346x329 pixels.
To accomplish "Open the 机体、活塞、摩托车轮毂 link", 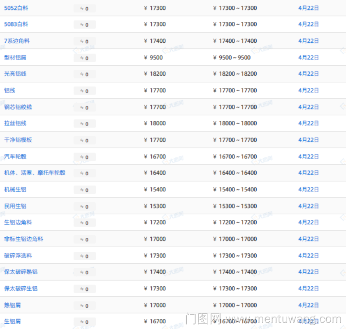I will [35, 173].
